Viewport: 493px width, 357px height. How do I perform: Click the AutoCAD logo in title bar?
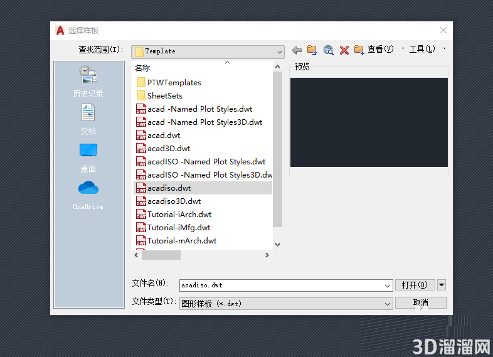tap(60, 31)
